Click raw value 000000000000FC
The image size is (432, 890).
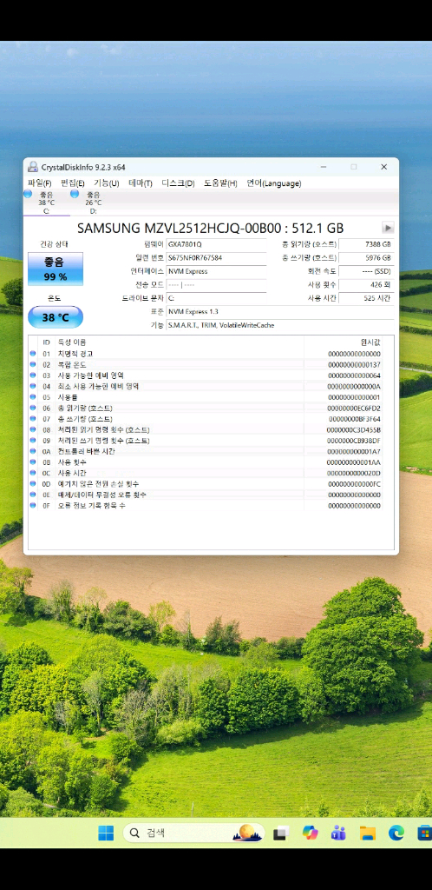(355, 483)
